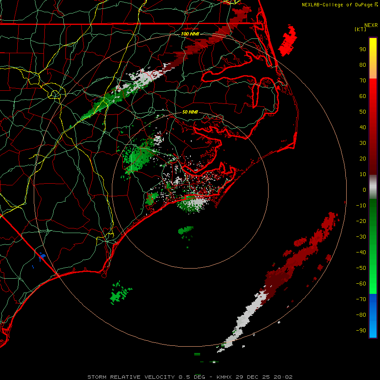Select the -80 value on the velocity scale
The image size is (380, 380).
point(361,315)
